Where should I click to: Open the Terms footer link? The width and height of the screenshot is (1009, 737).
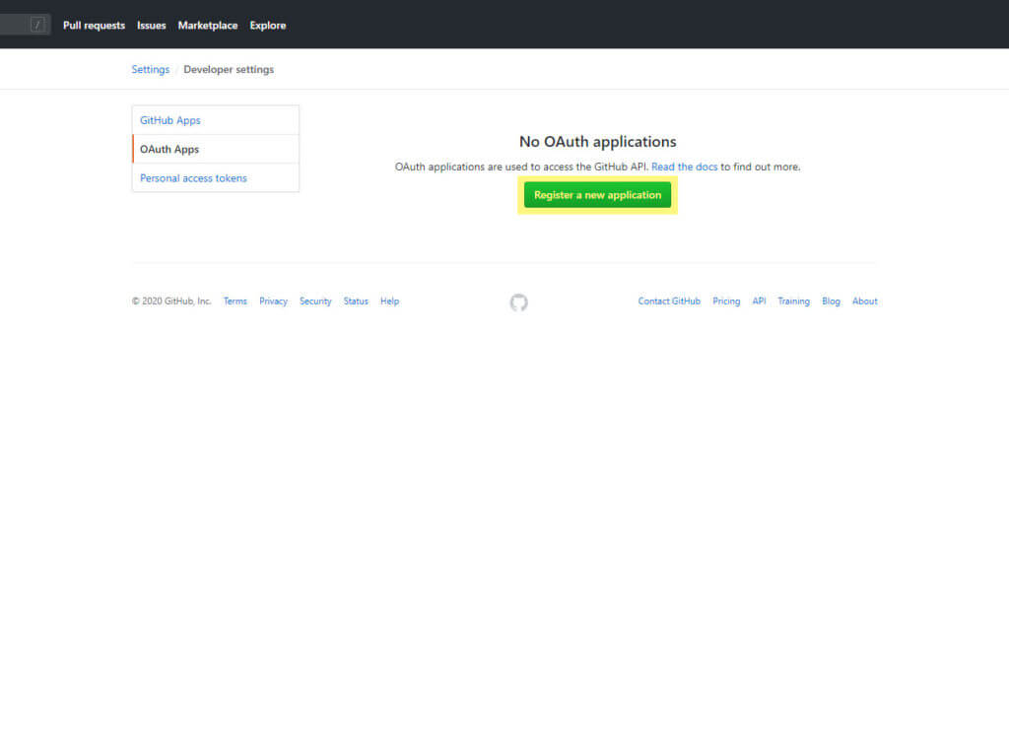click(x=235, y=301)
